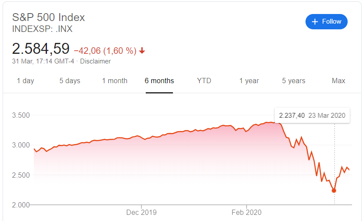Choose the 5 years range
This screenshot has width=363, height=221.
pyautogui.click(x=294, y=81)
